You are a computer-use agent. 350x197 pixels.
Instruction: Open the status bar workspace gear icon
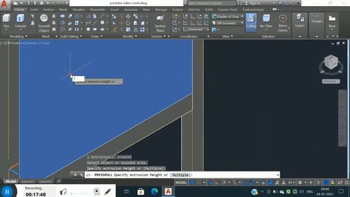[x=300, y=182]
